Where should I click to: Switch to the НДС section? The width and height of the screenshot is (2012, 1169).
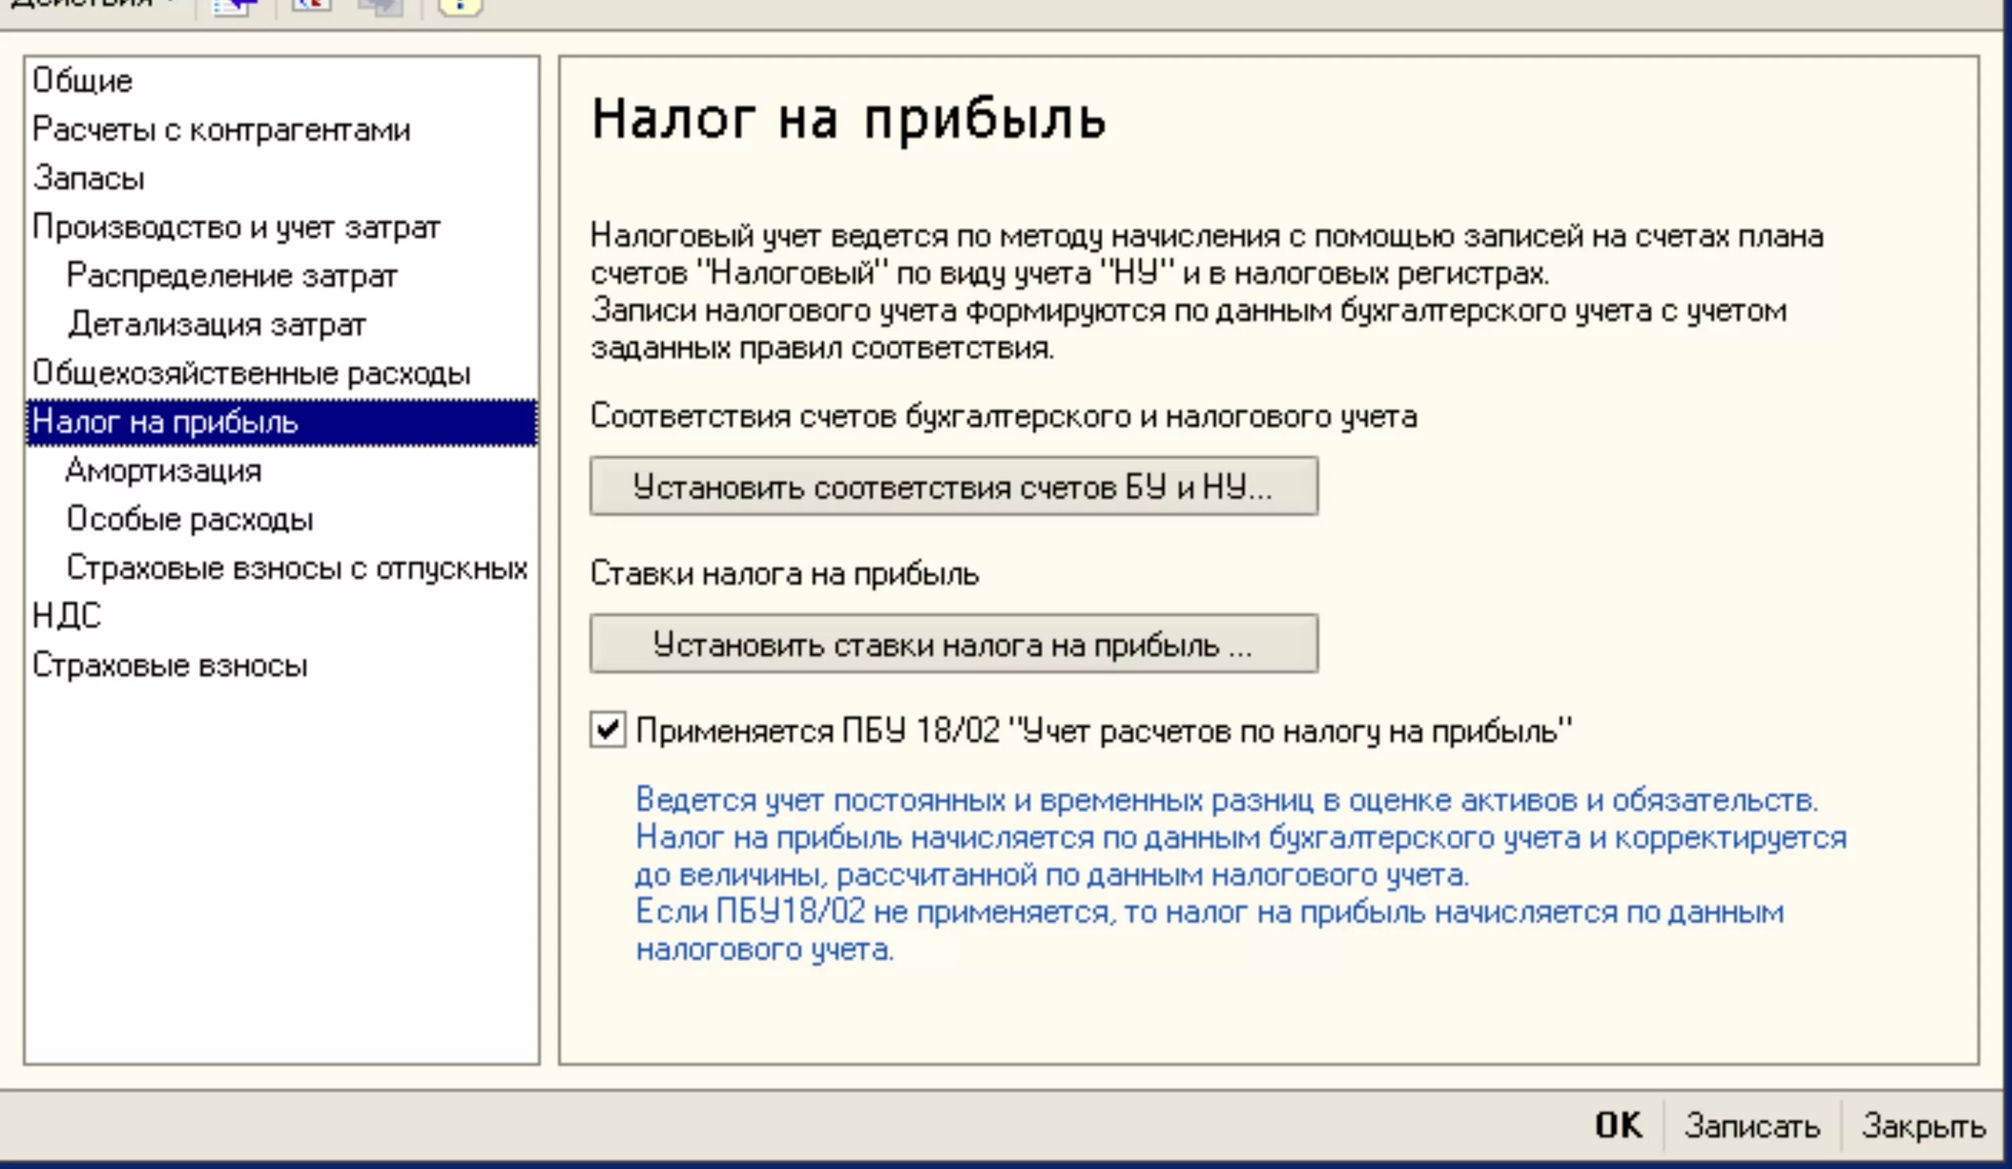coord(67,616)
